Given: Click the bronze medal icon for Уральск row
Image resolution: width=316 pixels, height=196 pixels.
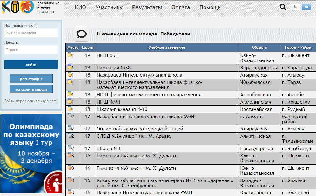Looking at the screenshot, I should pyautogui.click(x=70, y=180).
